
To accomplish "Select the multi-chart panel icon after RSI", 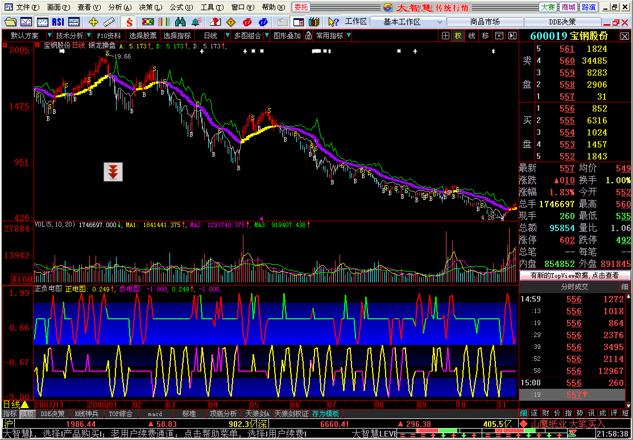I will pos(73,22).
